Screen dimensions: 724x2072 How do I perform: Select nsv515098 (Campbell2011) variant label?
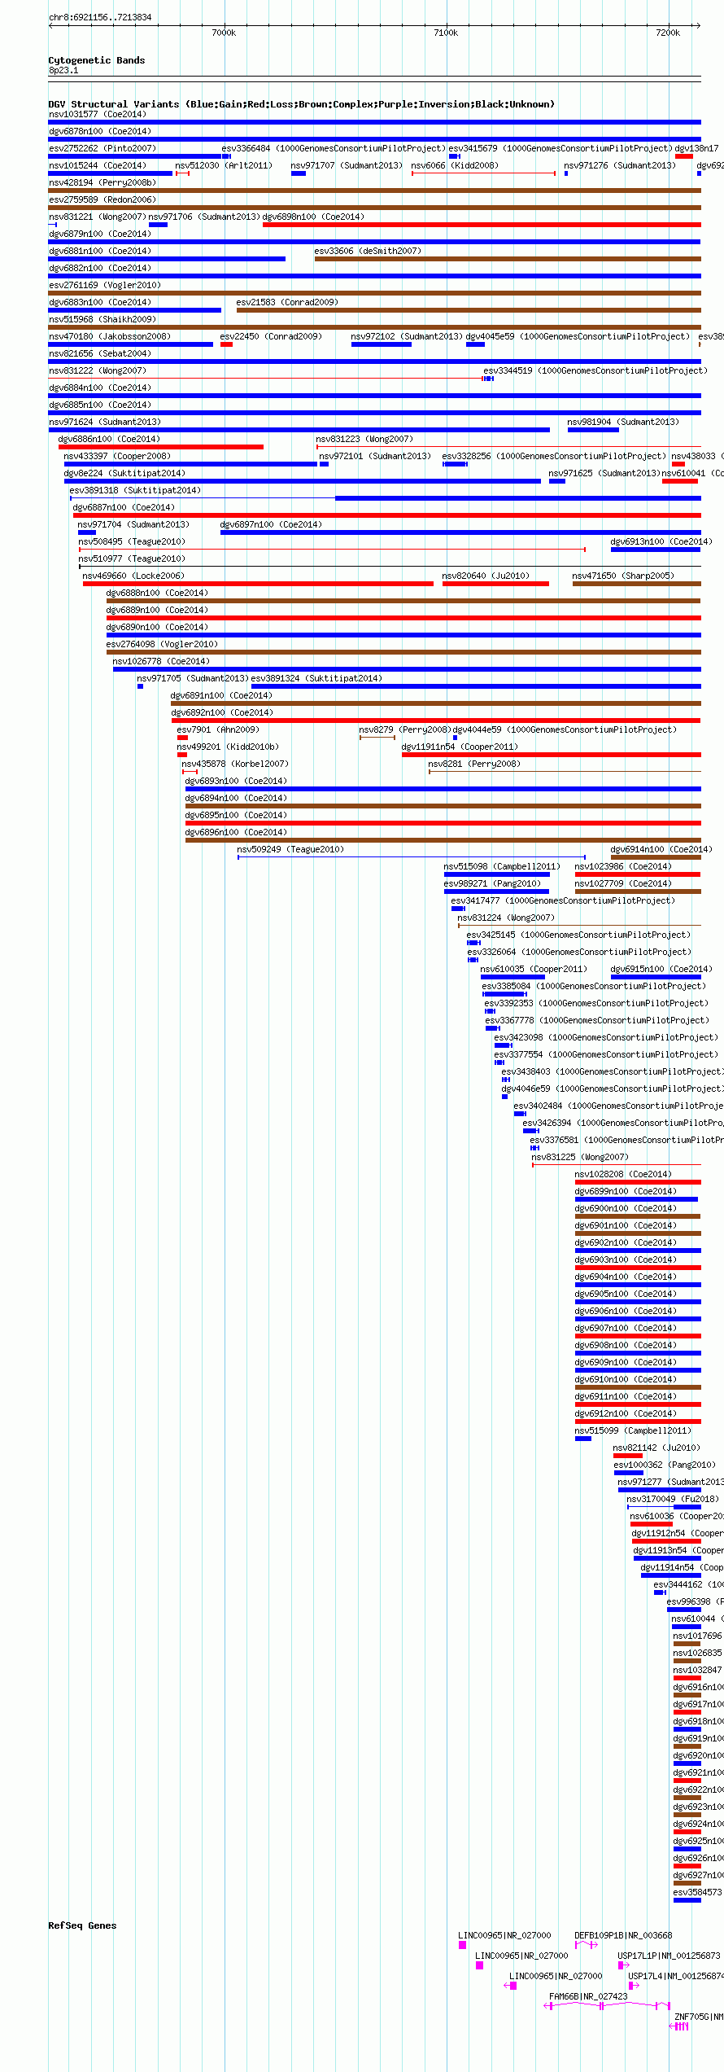[x=502, y=866]
